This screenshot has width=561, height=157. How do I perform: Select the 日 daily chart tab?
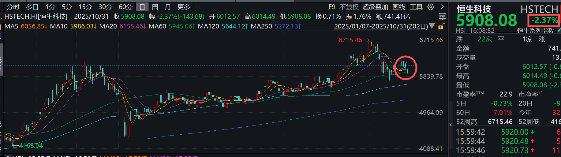tap(142, 7)
